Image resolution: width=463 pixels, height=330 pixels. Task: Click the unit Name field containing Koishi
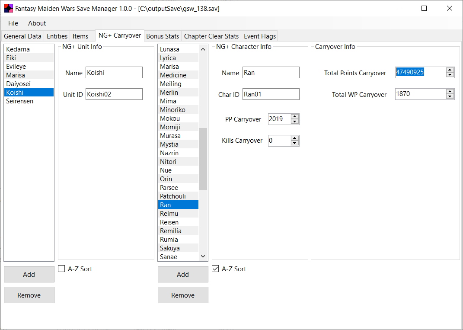coord(114,73)
